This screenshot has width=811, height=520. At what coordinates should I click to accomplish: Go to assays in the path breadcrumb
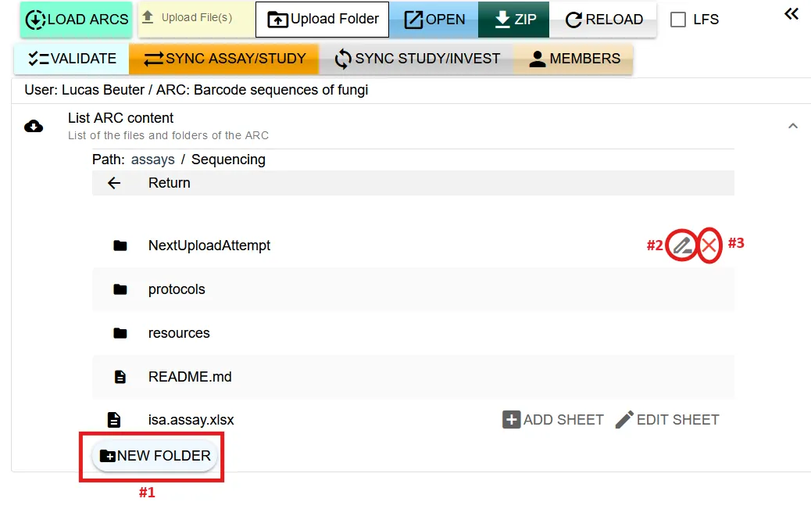pos(152,160)
